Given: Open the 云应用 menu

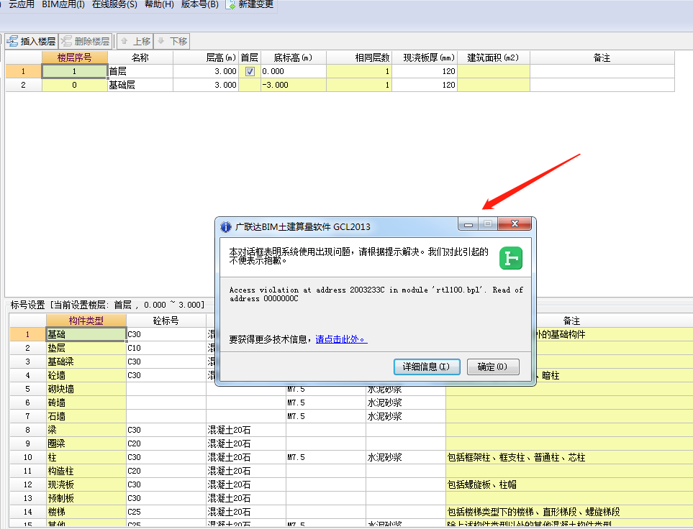Looking at the screenshot, I should pyautogui.click(x=21, y=4).
